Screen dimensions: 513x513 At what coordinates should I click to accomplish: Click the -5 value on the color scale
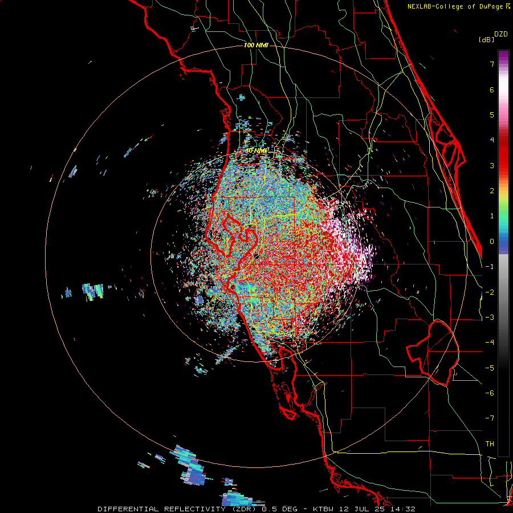tap(490, 368)
